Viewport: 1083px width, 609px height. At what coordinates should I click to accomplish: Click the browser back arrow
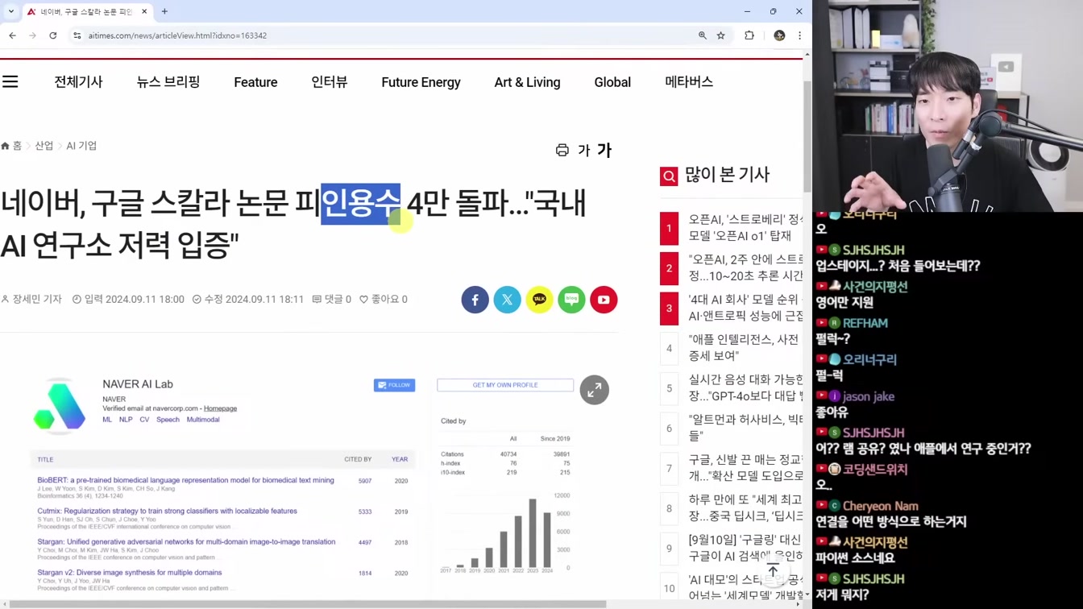(x=12, y=35)
